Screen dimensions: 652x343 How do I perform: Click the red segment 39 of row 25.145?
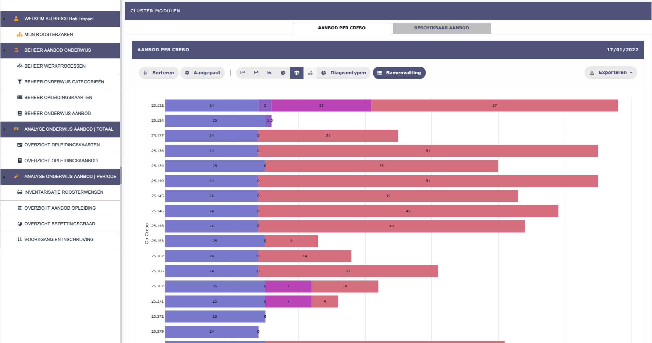click(x=388, y=196)
